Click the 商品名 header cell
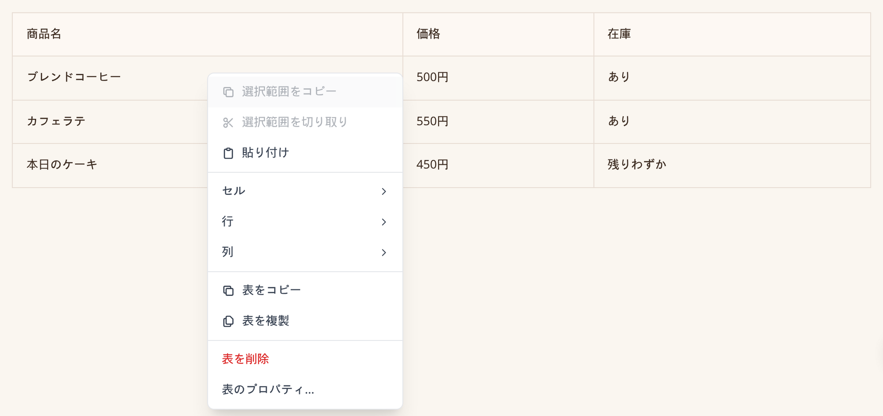 (x=208, y=34)
